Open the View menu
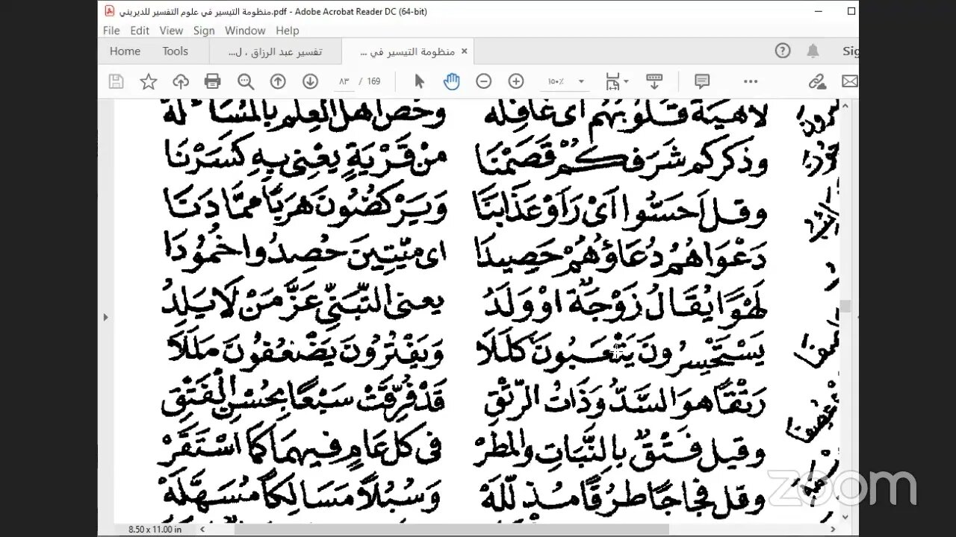This screenshot has height=537, width=956. pyautogui.click(x=171, y=31)
